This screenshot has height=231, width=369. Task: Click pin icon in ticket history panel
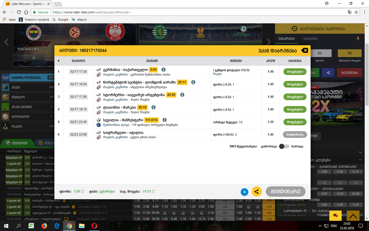(x=358, y=39)
